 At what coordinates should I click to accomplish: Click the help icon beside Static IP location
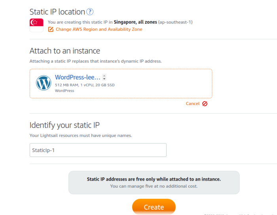point(90,12)
